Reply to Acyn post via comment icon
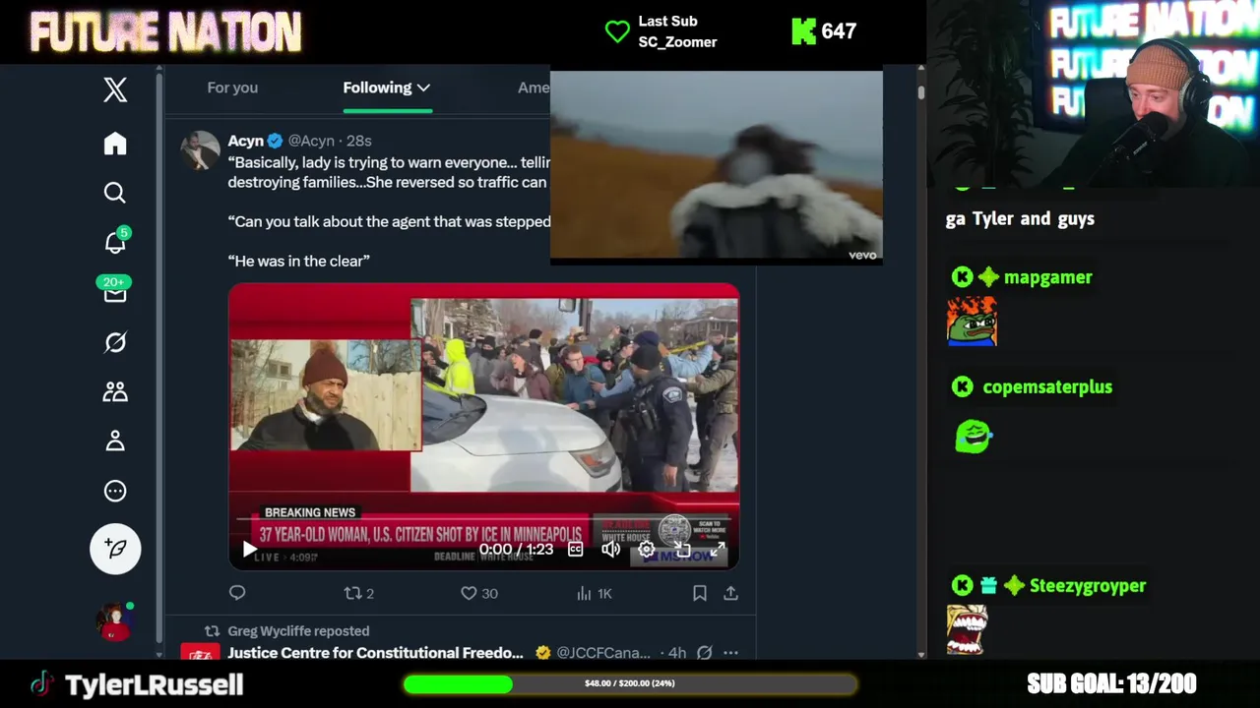This screenshot has width=1260, height=708. pos(237,593)
